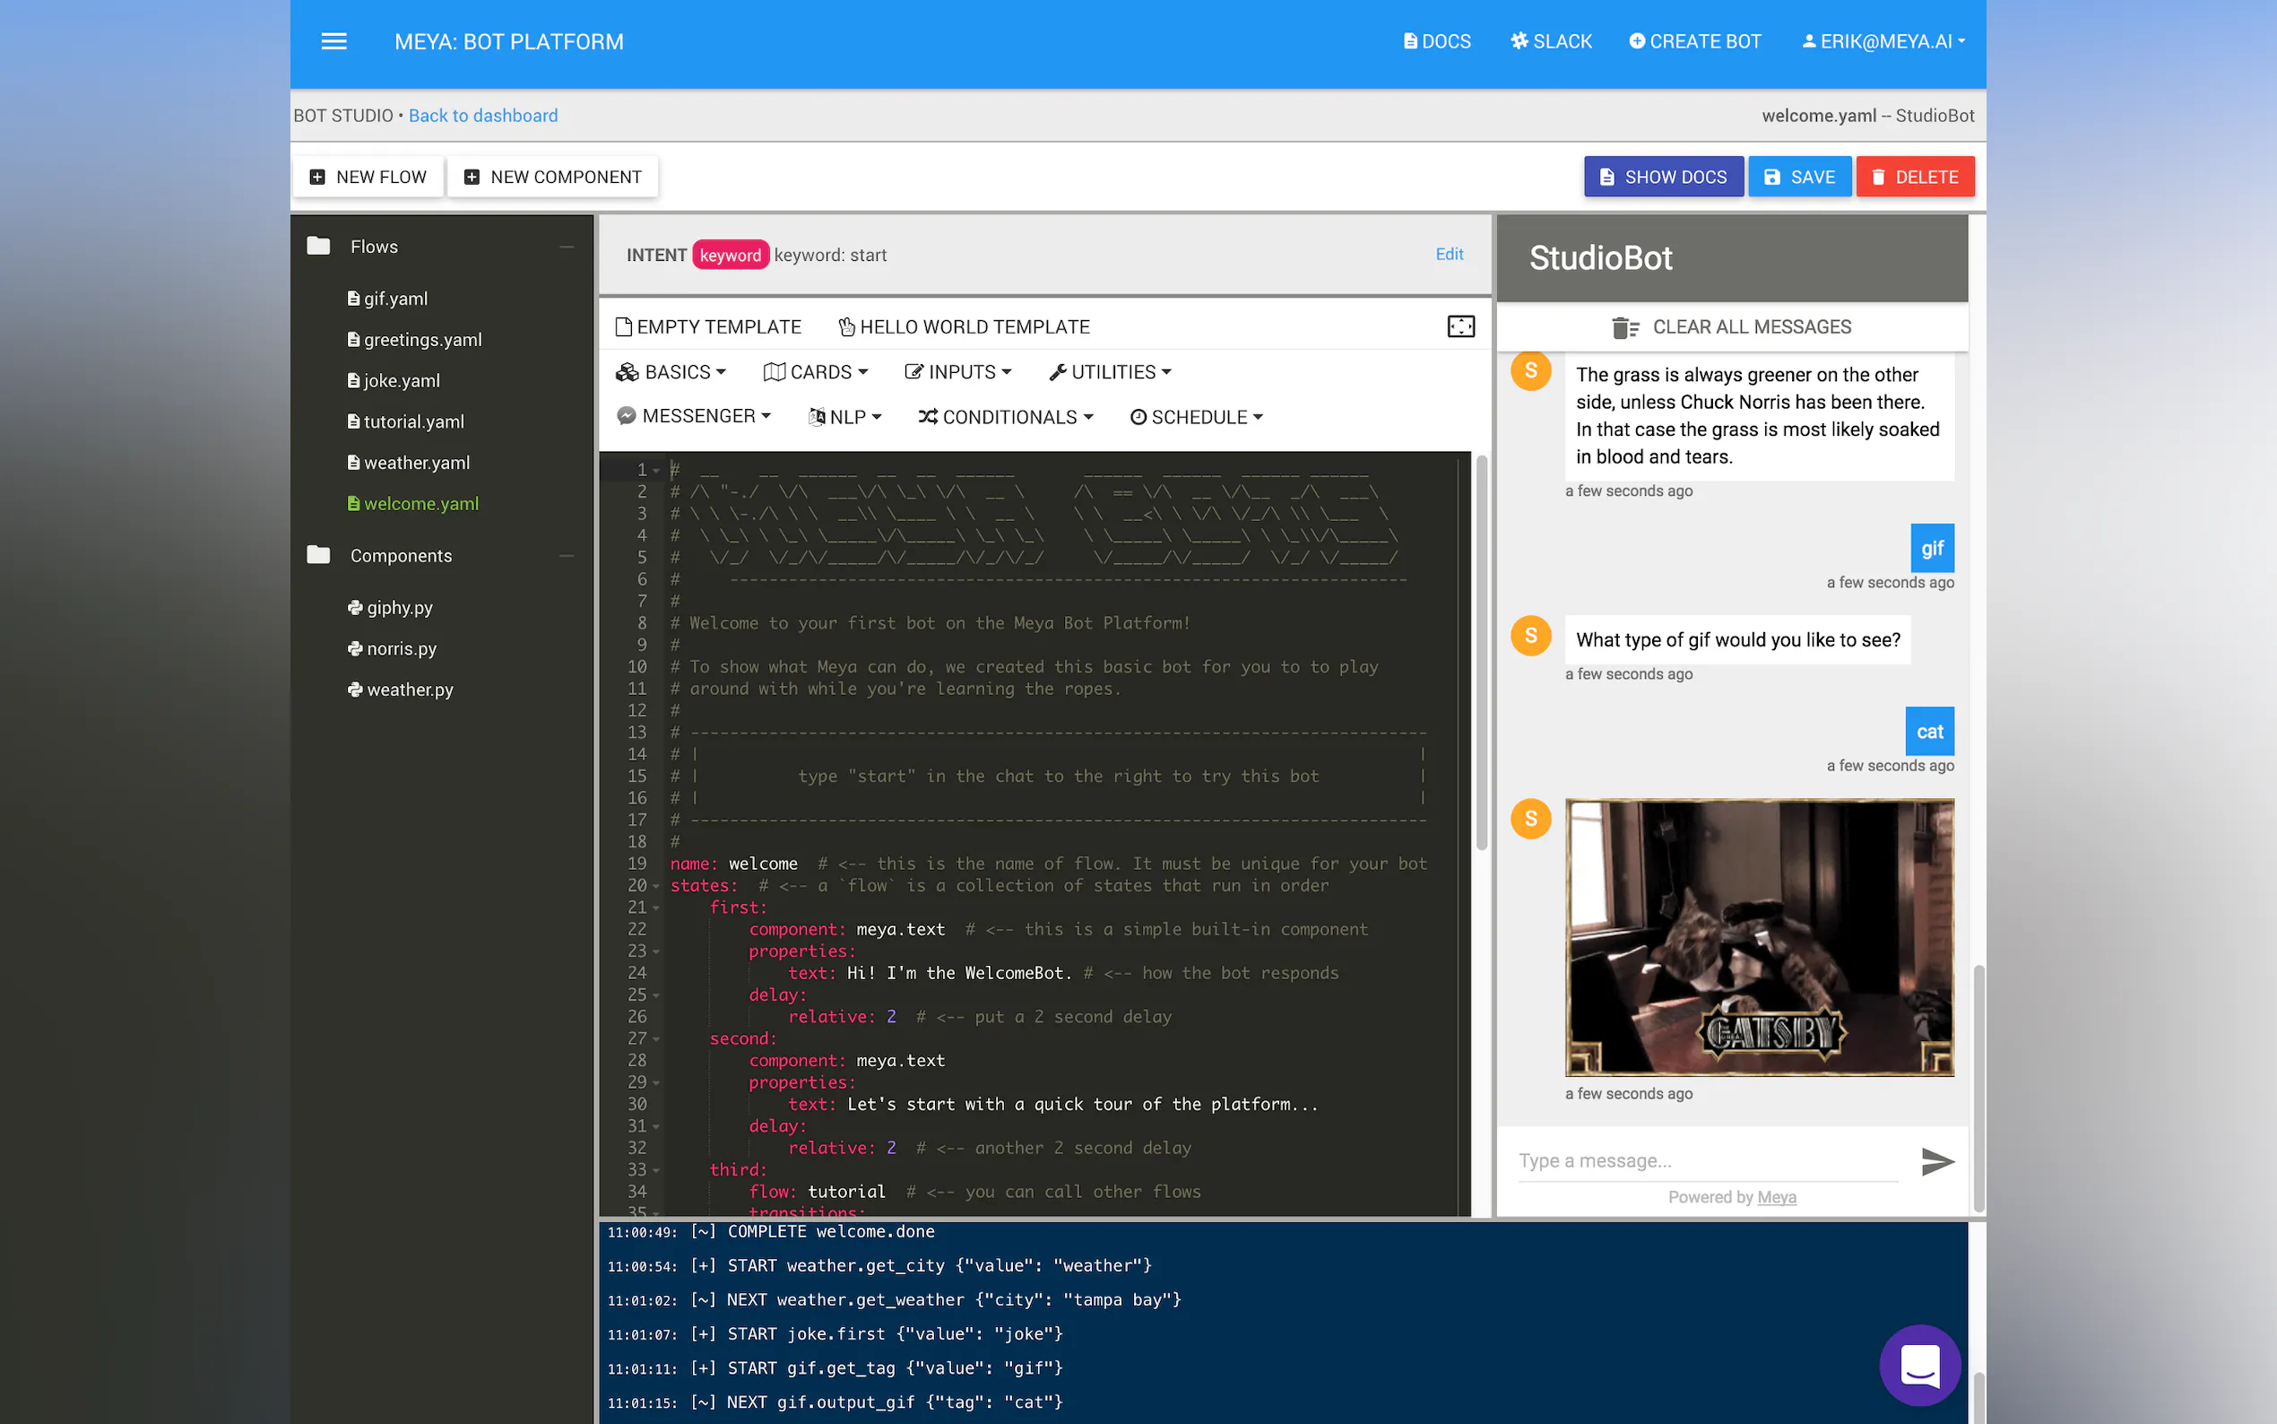This screenshot has height=1424, width=2277.
Task: Fold code at line 21 arrow
Action: pyautogui.click(x=656, y=907)
